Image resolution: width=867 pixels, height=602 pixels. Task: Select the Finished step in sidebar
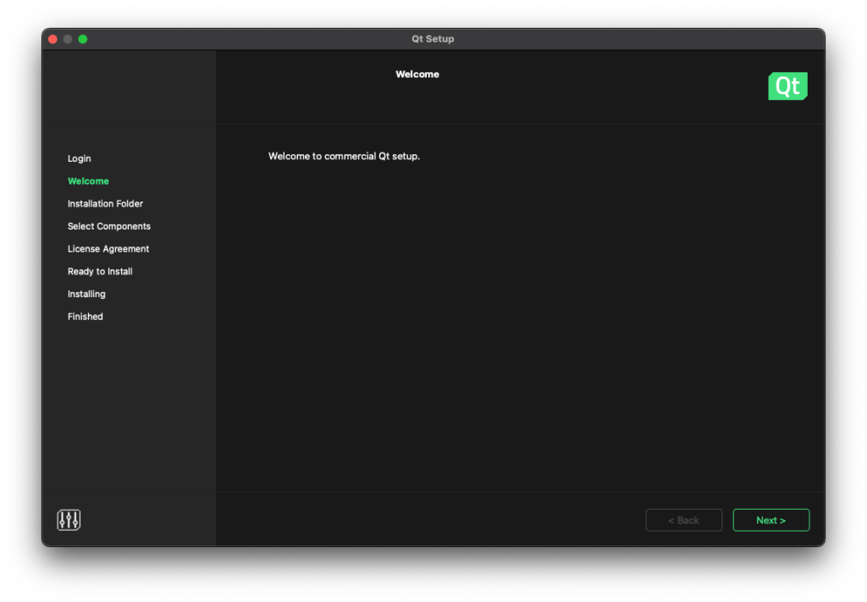click(x=86, y=317)
